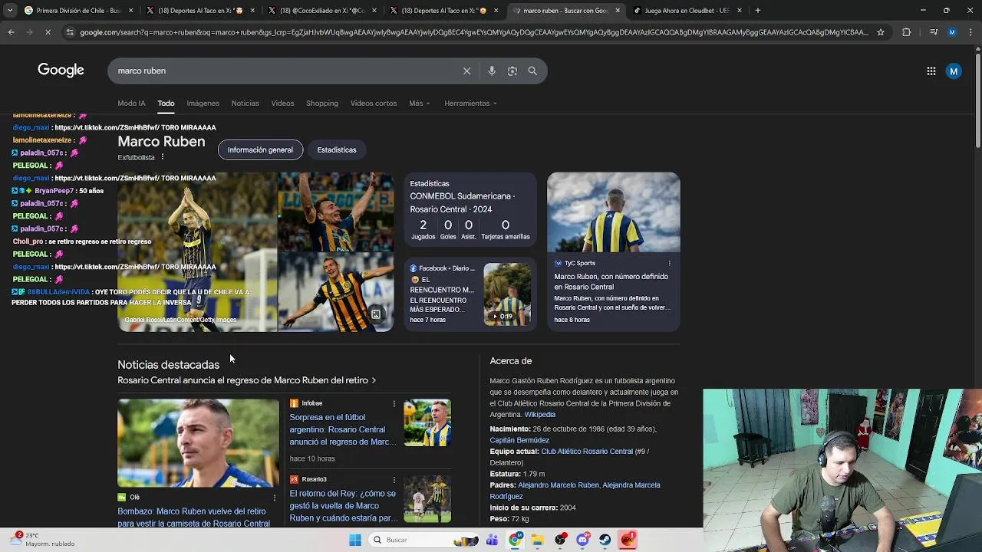This screenshot has height=552, width=982.
Task: Open Chrome profile avatar in toolbar
Action: (x=952, y=32)
